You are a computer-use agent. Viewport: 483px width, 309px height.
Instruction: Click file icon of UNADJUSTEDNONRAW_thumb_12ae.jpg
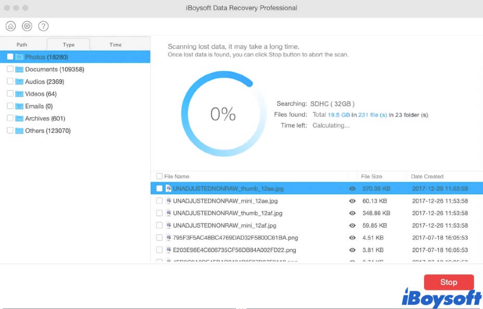coord(168,188)
